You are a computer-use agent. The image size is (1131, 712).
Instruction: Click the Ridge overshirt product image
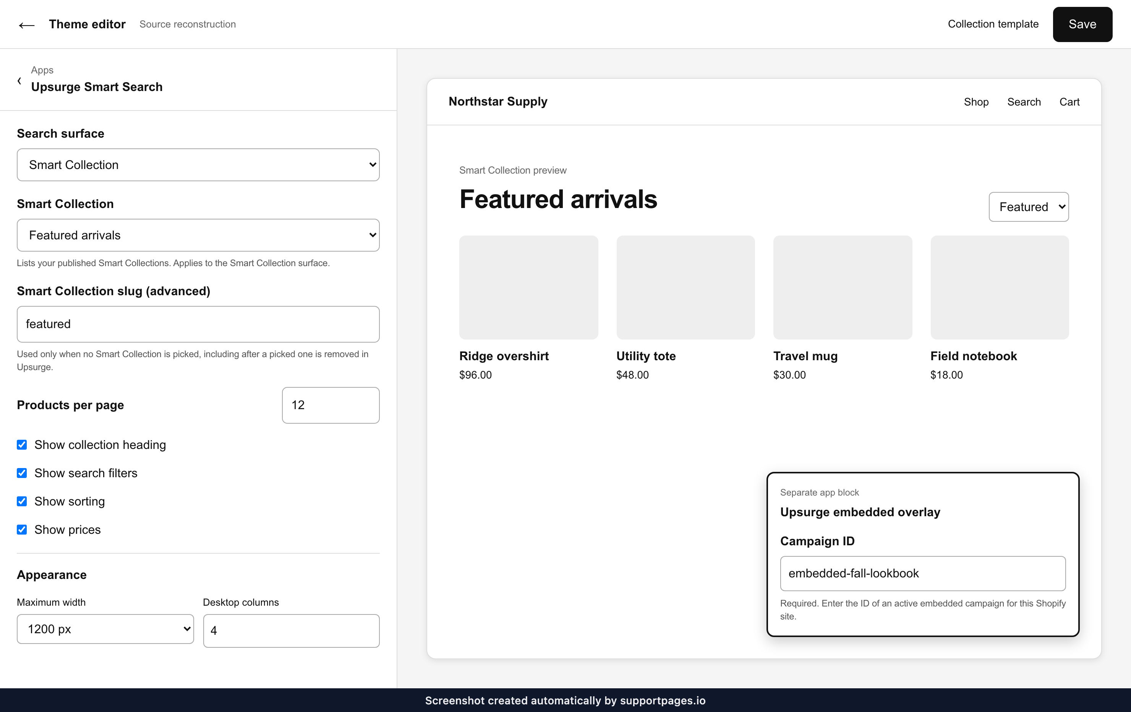pos(528,288)
